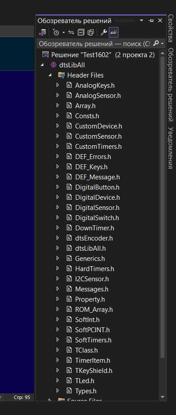This screenshot has height=415, width=176.
Task: Select the Решение "Test1602" root node
Action: [103, 55]
